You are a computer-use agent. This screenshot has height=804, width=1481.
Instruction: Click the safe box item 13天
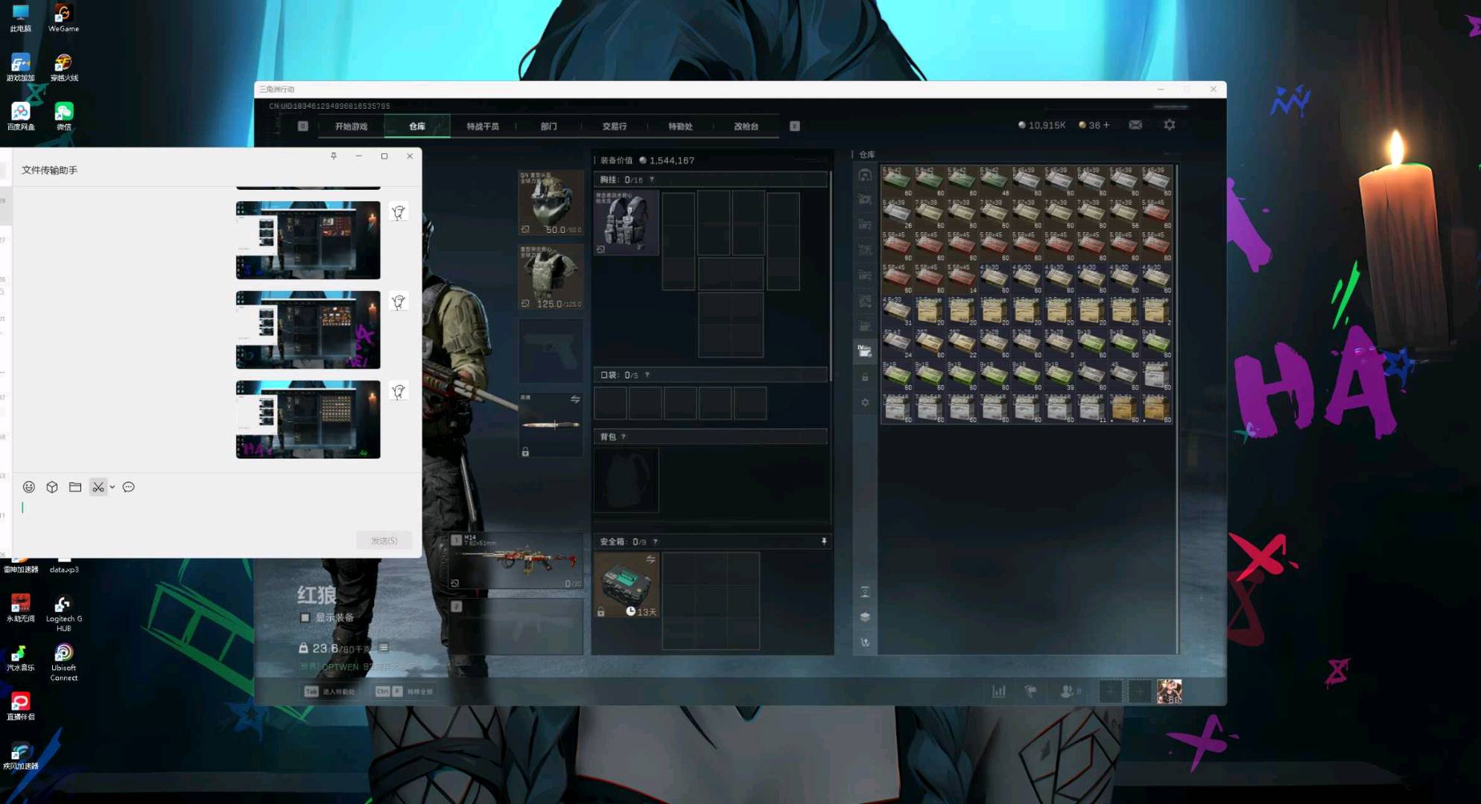(x=627, y=585)
